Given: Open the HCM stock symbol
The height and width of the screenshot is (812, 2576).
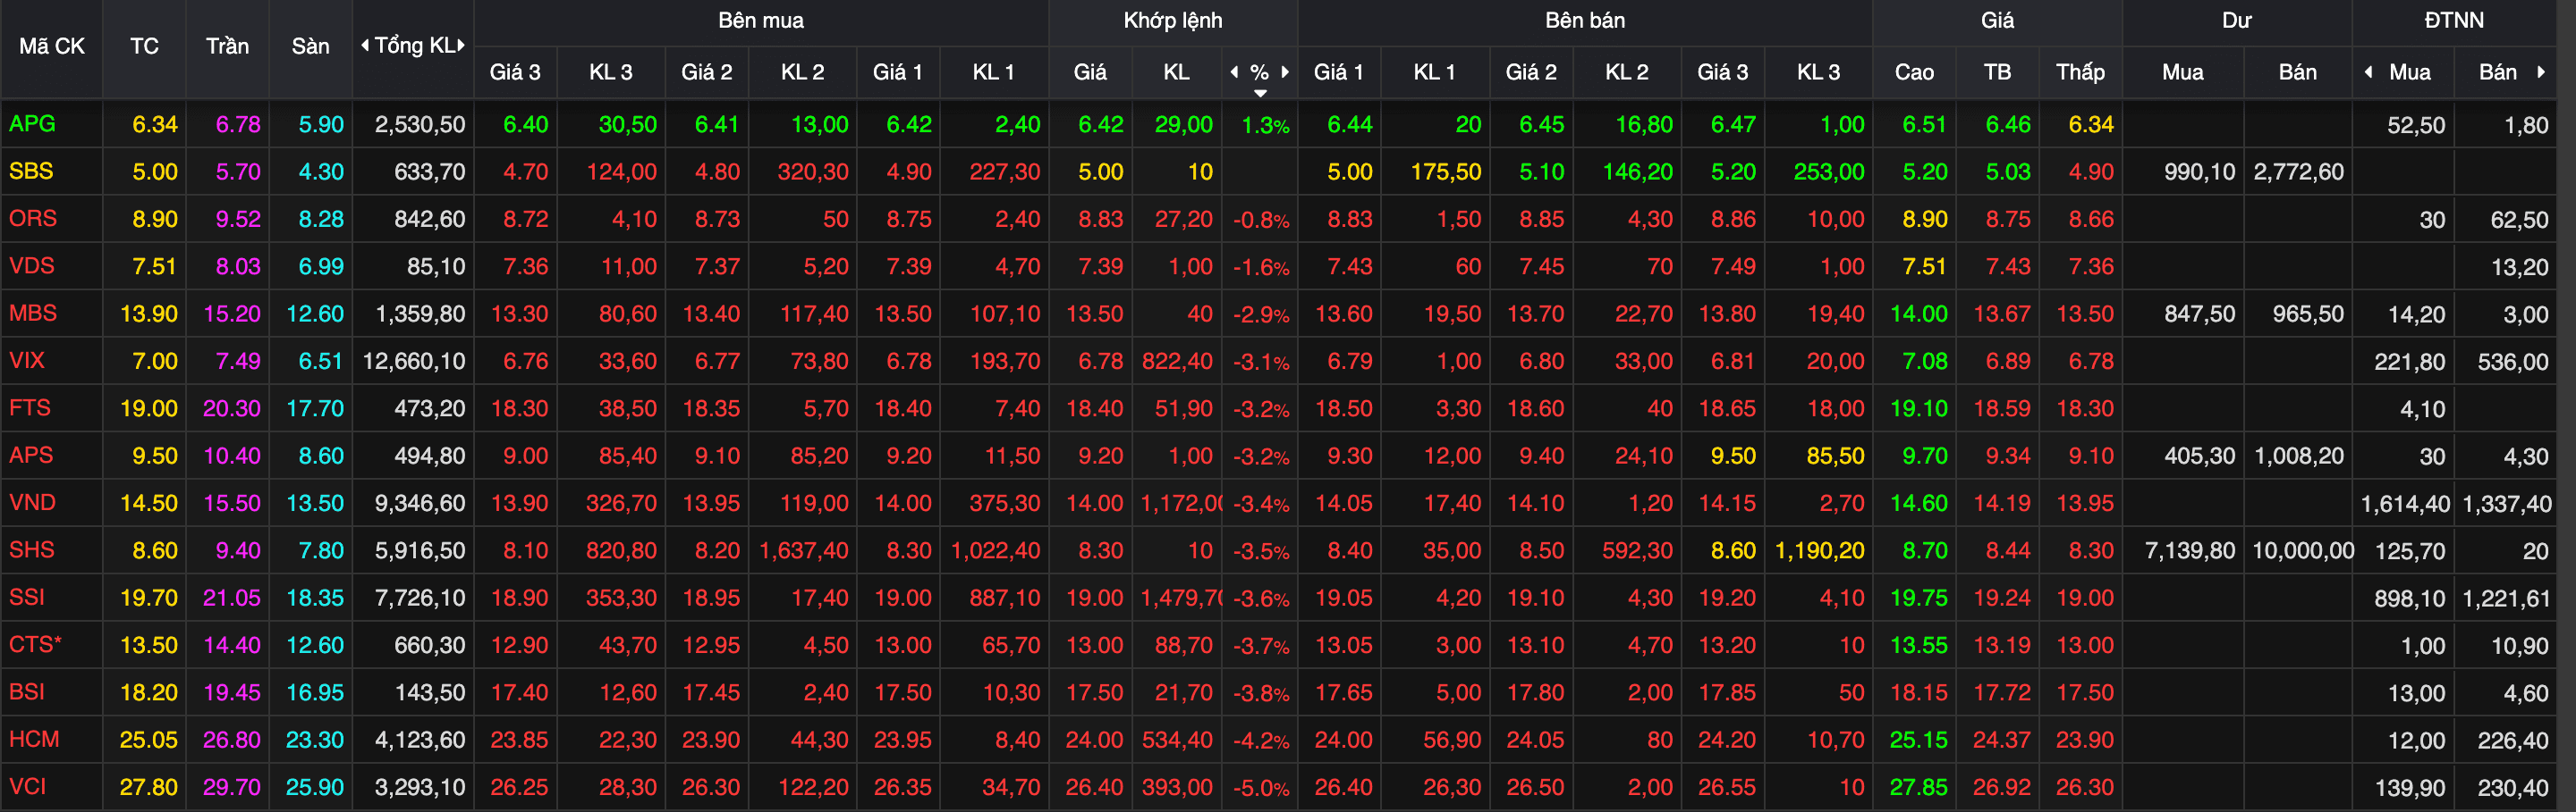Looking at the screenshot, I should (x=35, y=738).
